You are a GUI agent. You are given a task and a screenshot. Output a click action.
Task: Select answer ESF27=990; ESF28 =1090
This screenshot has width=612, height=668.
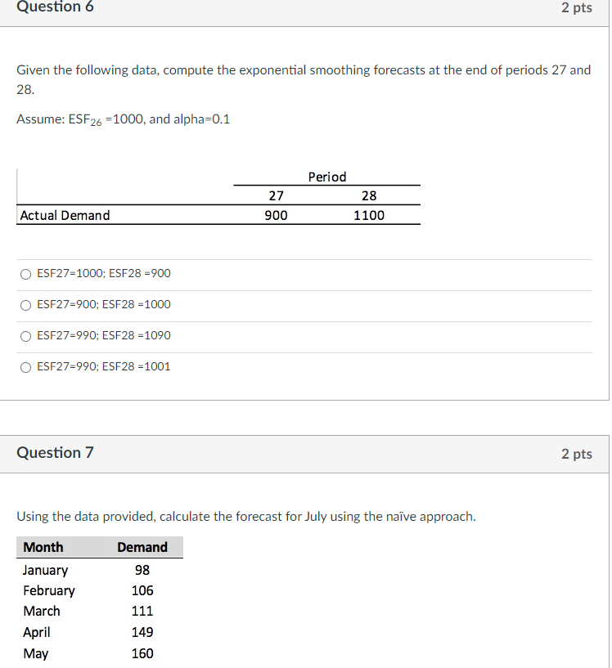pos(25,335)
